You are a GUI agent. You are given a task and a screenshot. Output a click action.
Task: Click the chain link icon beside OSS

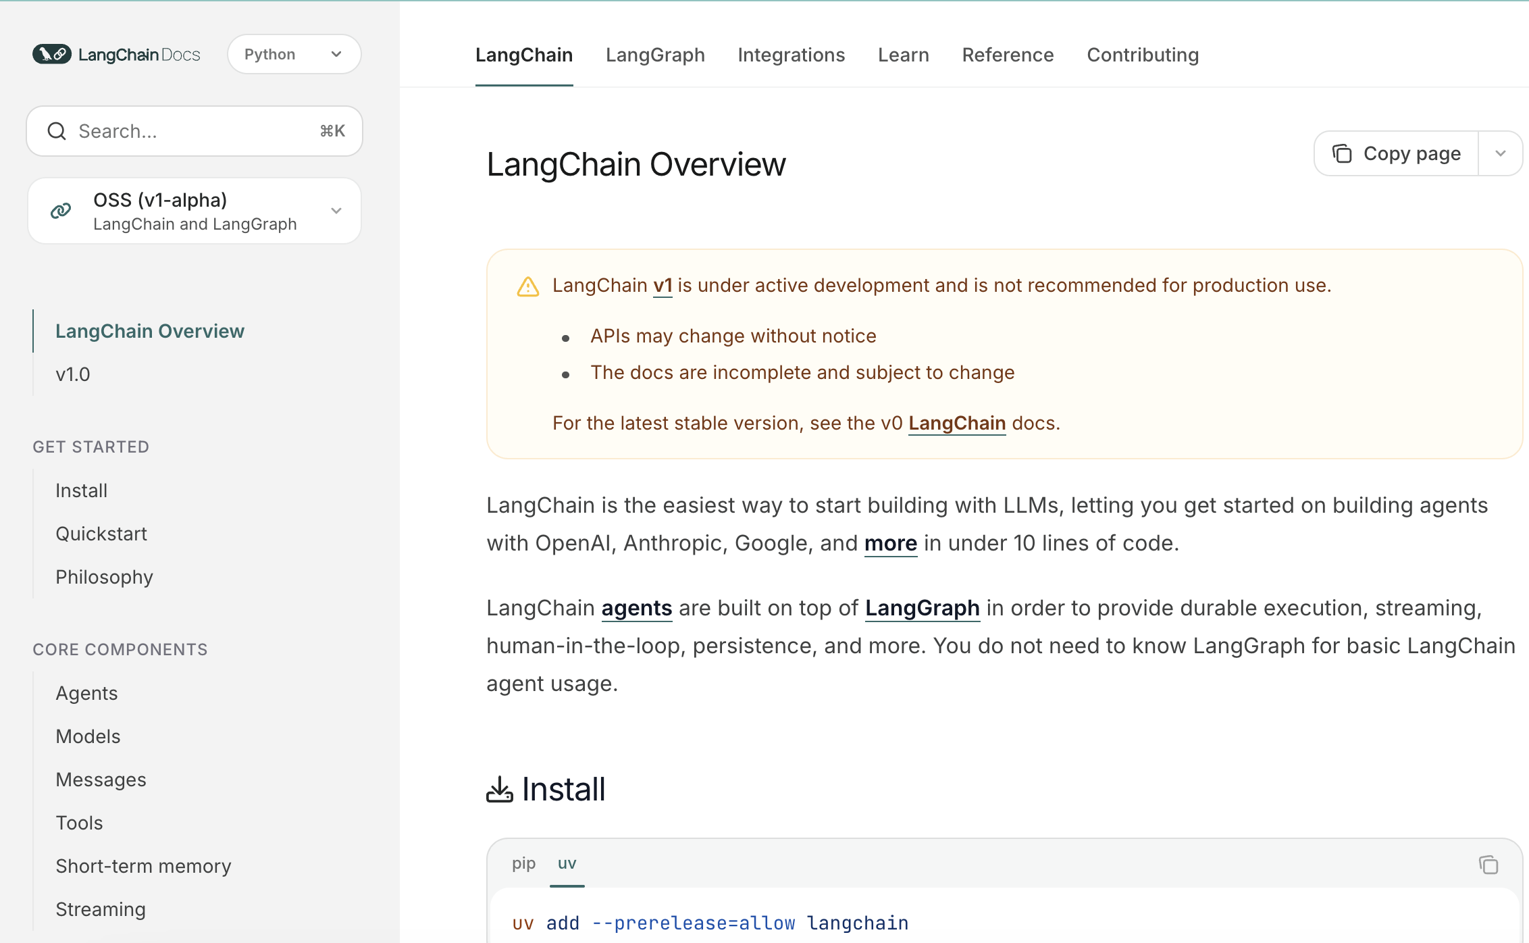pyautogui.click(x=61, y=211)
